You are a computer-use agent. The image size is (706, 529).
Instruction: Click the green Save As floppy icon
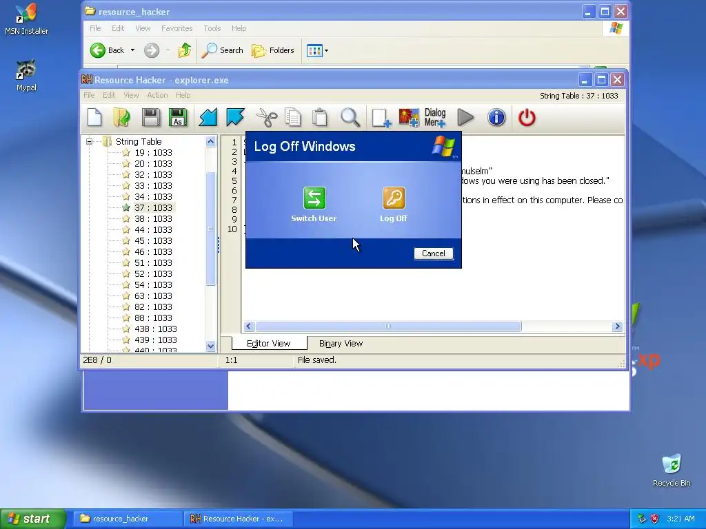click(x=178, y=118)
